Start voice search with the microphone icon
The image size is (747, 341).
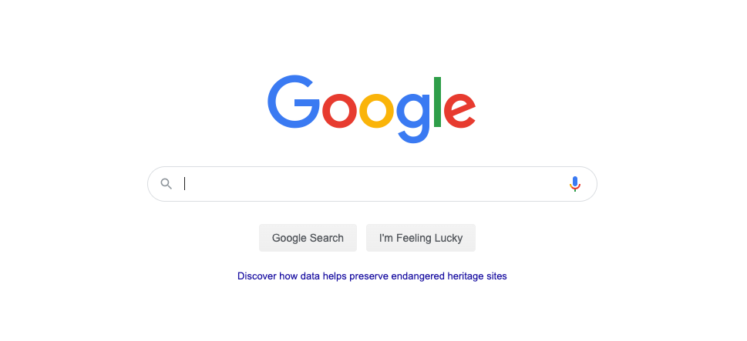575,183
